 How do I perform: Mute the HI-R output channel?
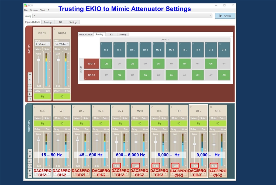174,118
